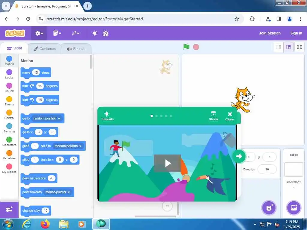Click sprite y position field
The image size is (307, 230).
270,157
